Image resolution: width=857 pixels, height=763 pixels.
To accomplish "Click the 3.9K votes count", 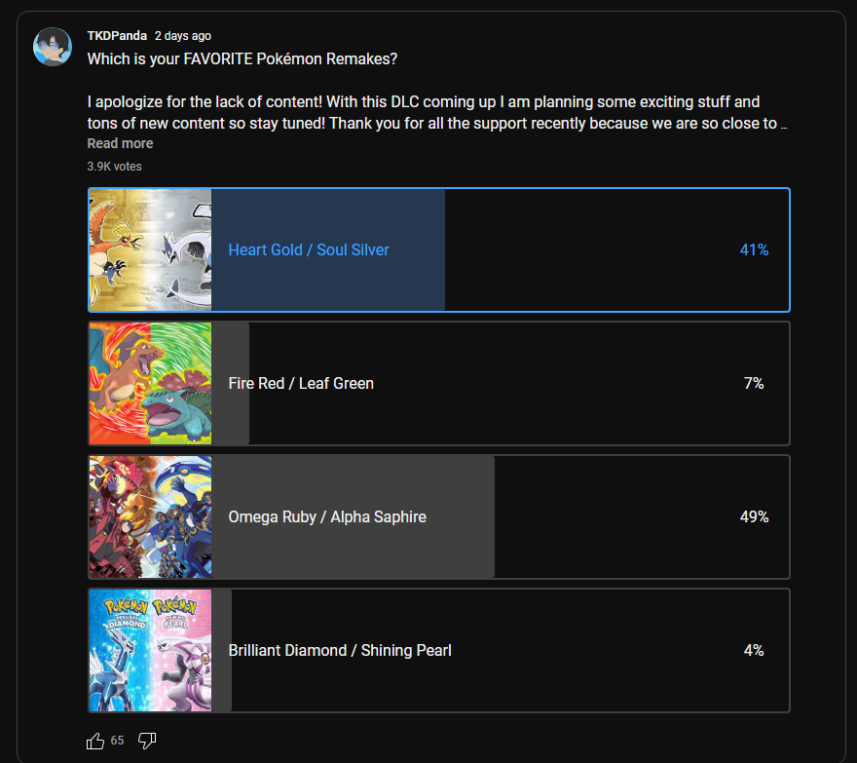I will pyautogui.click(x=114, y=167).
